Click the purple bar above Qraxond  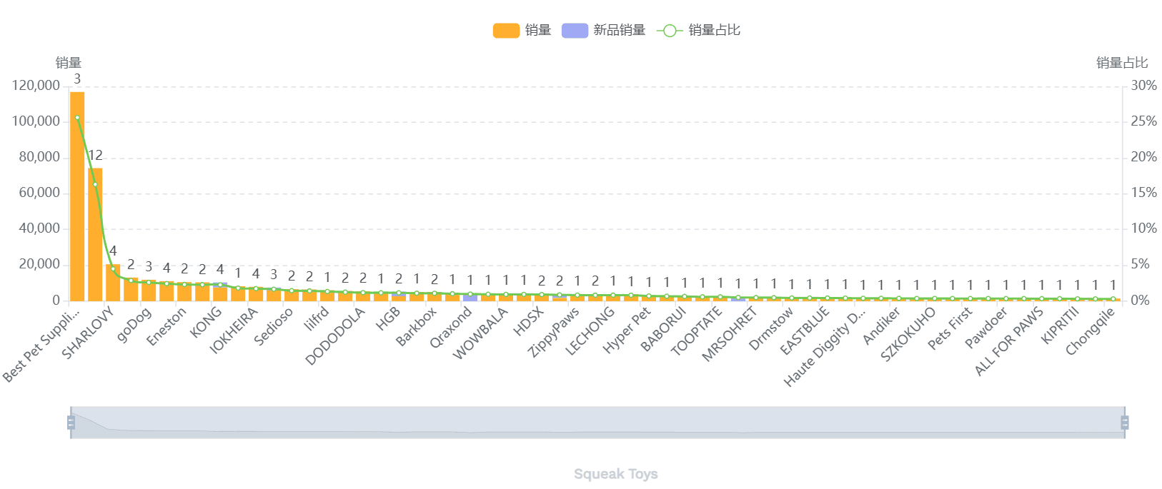click(470, 297)
